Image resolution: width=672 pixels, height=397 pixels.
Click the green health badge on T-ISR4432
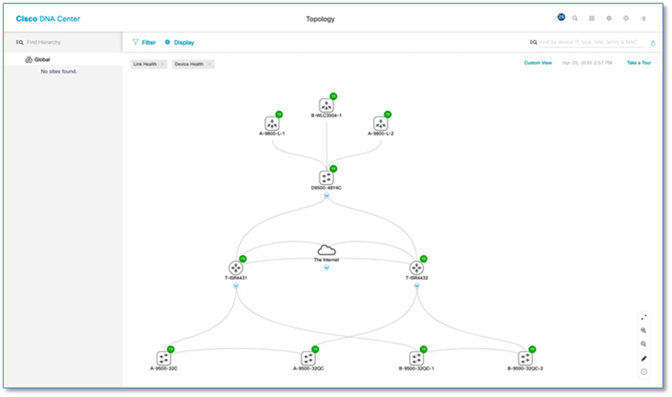(423, 259)
